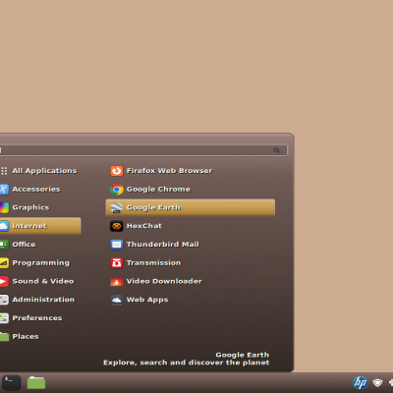The height and width of the screenshot is (393, 393).
Task: Click the Places folder icon
Action: pyautogui.click(x=4, y=336)
